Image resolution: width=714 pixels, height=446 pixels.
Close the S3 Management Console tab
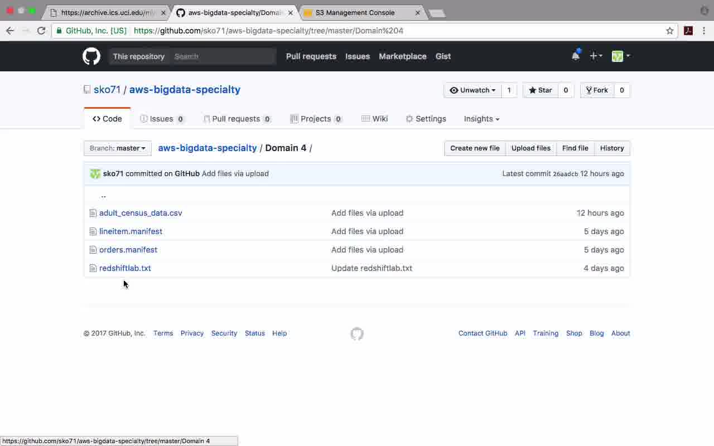point(418,12)
